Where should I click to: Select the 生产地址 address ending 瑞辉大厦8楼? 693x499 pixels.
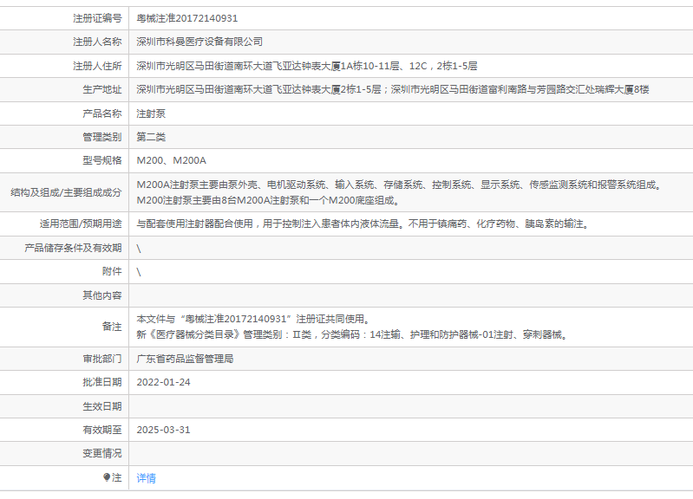392,89
